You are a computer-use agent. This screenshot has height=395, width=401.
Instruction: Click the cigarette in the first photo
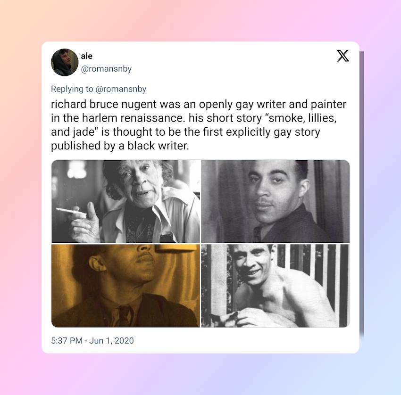(71, 211)
